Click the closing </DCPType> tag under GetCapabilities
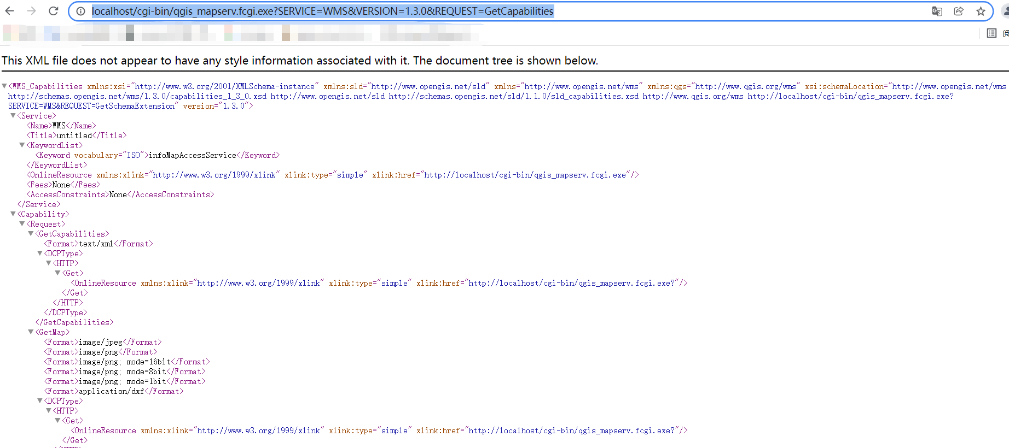This screenshot has height=448, width=1009. [x=66, y=313]
